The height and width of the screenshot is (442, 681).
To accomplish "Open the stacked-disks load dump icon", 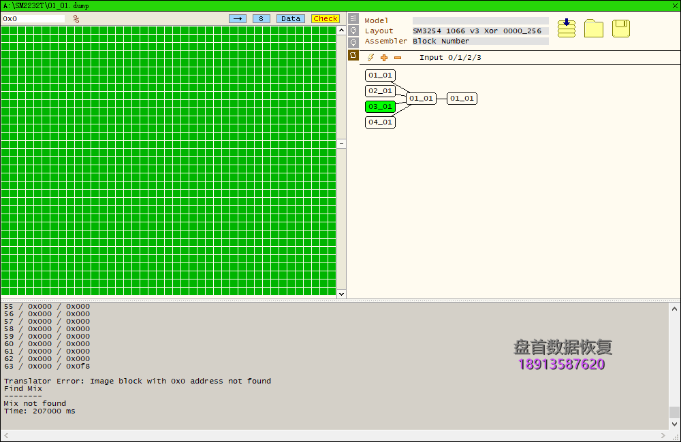I will (x=567, y=28).
